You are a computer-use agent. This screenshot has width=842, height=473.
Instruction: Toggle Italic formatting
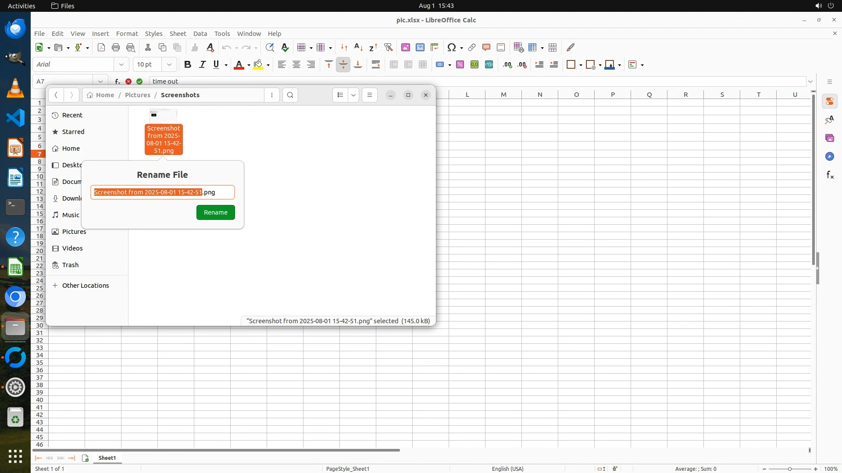point(202,64)
